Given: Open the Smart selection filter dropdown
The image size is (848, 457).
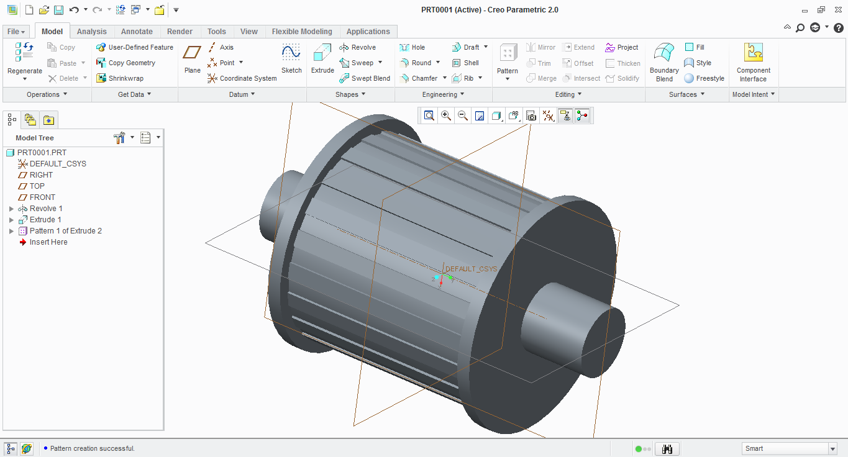Looking at the screenshot, I should click(832, 448).
